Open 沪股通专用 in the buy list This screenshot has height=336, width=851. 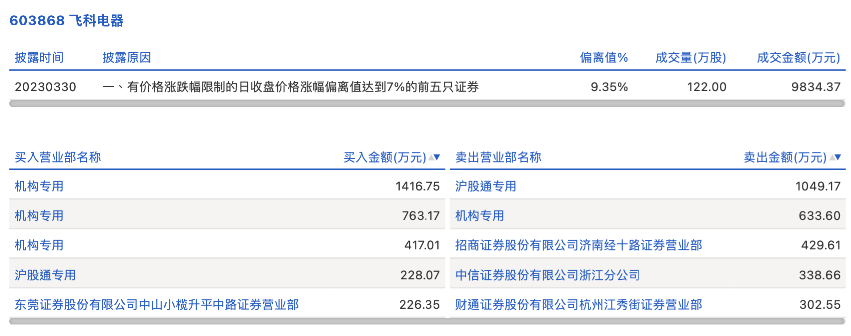[x=45, y=275]
